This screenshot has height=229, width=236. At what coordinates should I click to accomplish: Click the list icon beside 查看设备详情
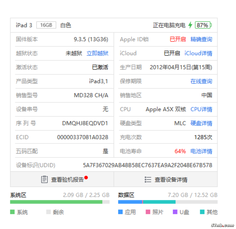point(148,180)
